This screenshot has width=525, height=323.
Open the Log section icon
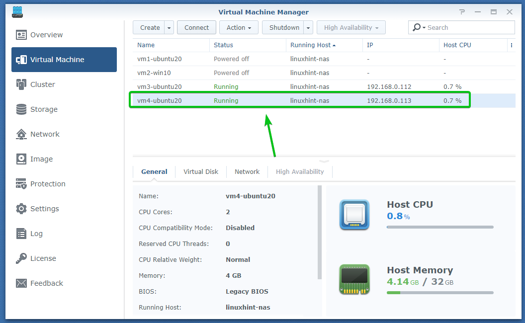pyautogui.click(x=21, y=234)
